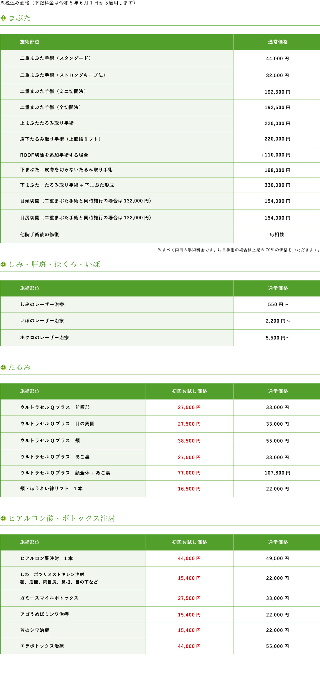Click the 初回お試し価格 header in たるみ table
Screen dimensions: 320x675
coord(190,391)
